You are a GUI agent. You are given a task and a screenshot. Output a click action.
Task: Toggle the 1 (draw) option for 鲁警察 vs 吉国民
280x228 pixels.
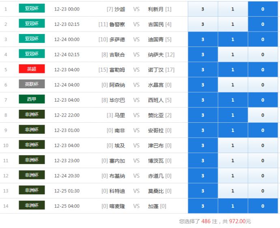[233, 24]
